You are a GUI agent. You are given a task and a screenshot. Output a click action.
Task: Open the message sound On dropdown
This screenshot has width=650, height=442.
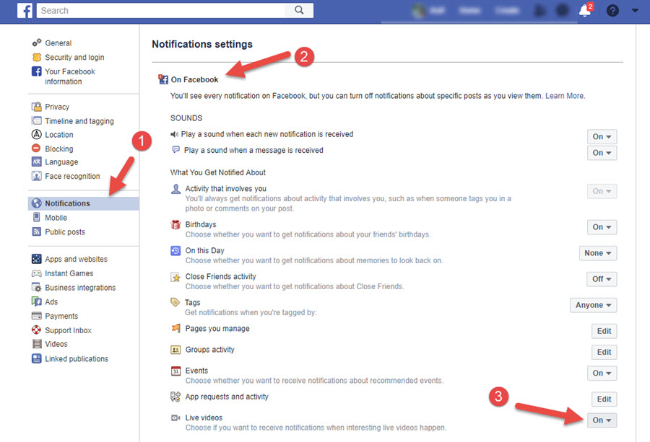pos(602,153)
